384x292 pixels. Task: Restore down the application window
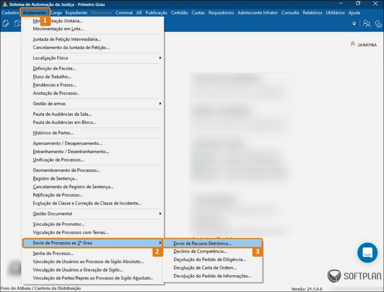tap(358, 4)
